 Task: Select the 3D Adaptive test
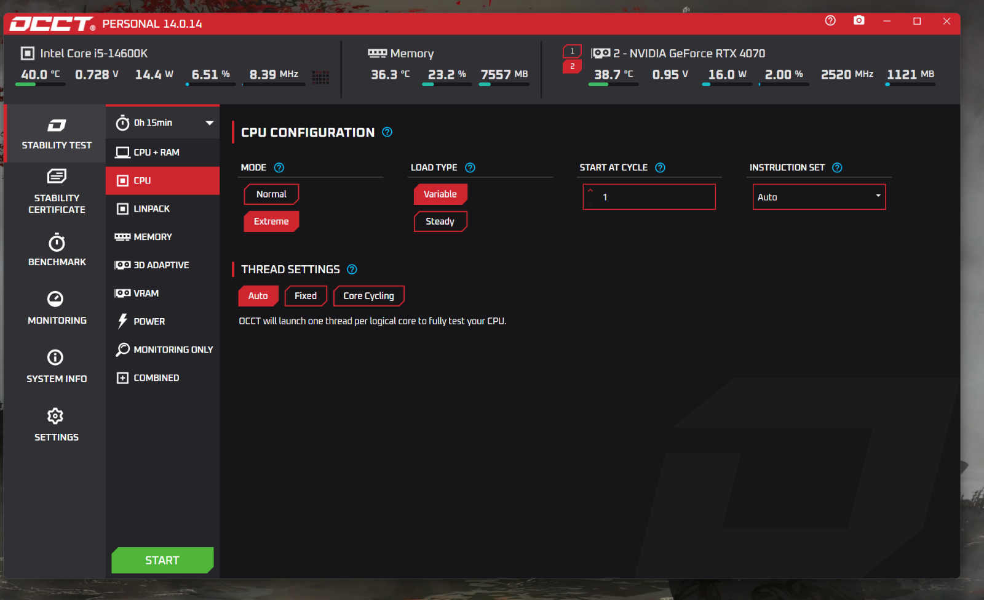(x=161, y=265)
